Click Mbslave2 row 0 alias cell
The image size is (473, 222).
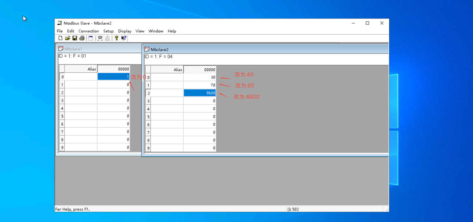pyautogui.click(x=167, y=77)
